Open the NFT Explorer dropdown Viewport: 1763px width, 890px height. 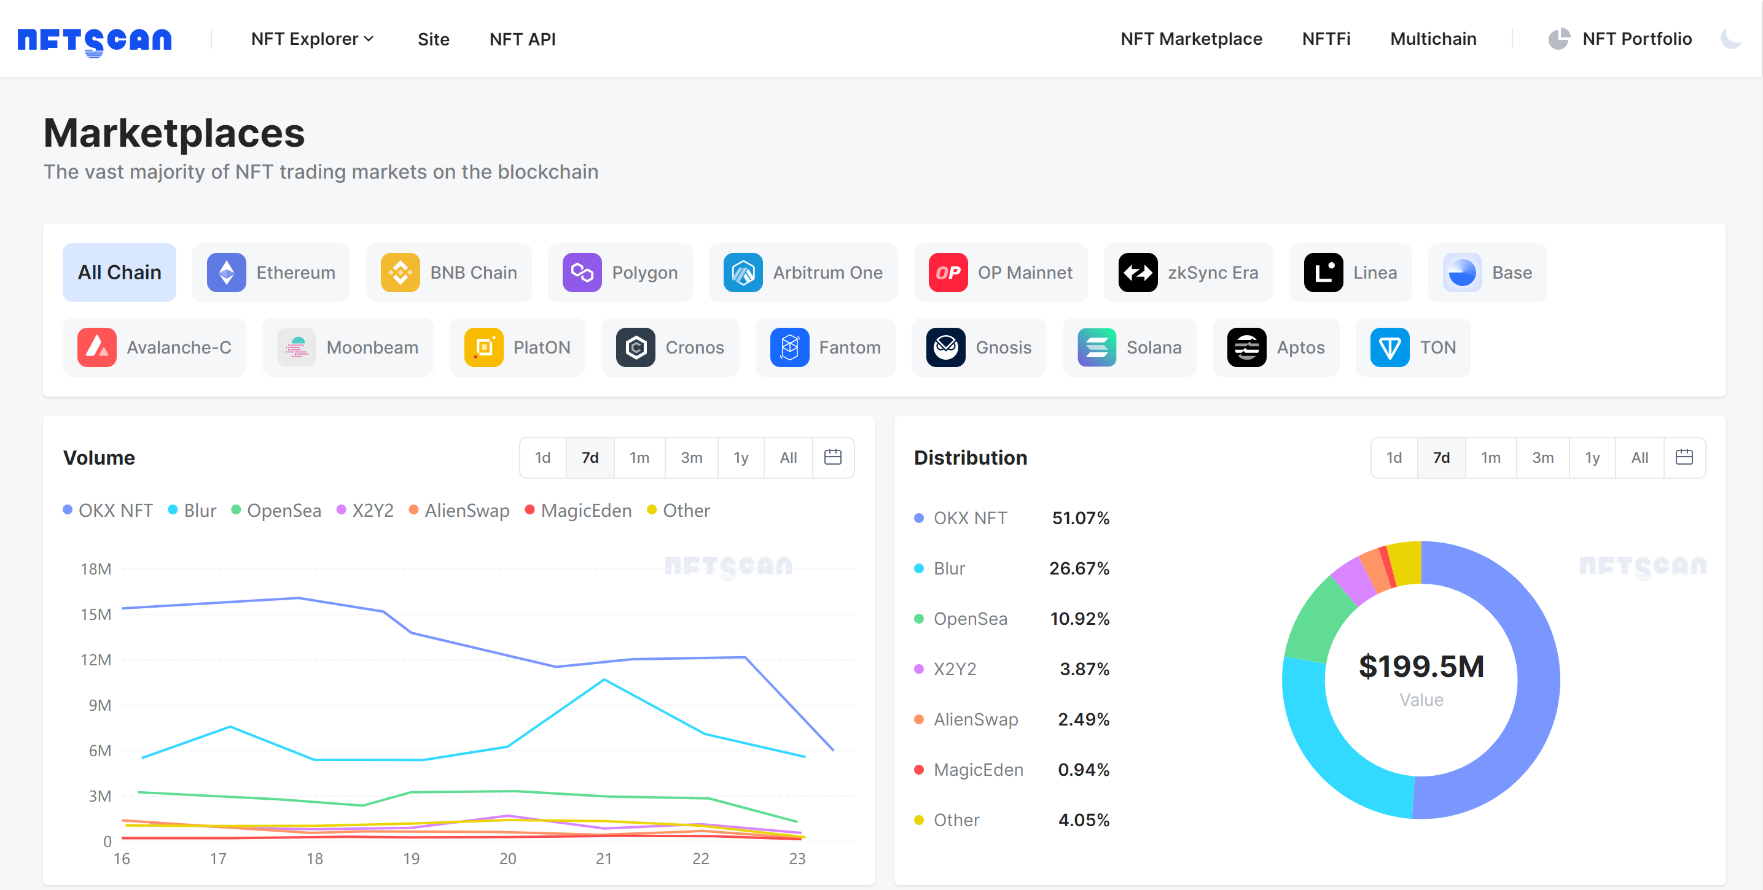point(312,39)
